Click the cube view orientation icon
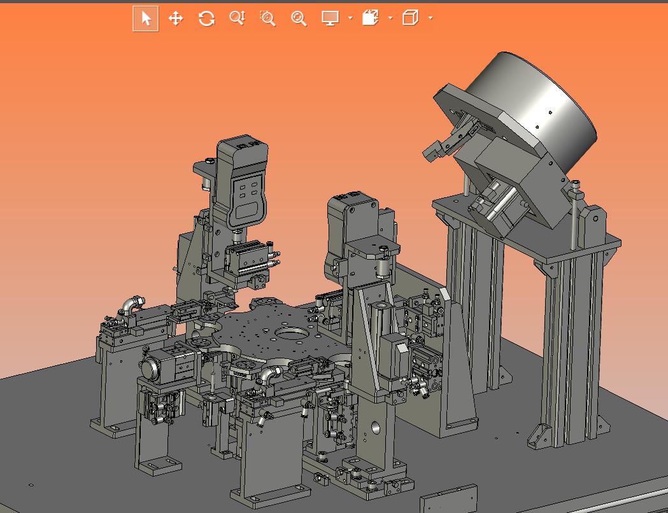The height and width of the screenshot is (513, 668). point(410,18)
